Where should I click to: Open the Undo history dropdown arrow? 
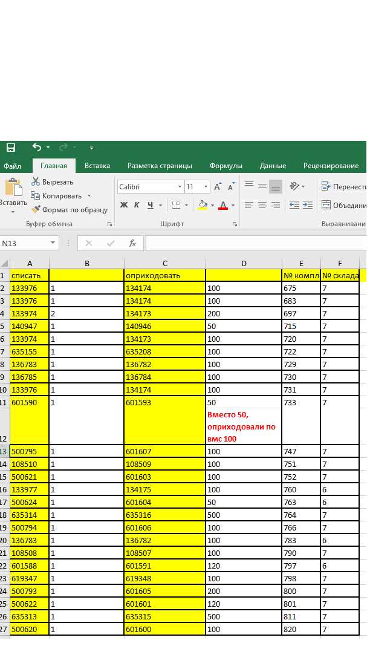tap(48, 148)
